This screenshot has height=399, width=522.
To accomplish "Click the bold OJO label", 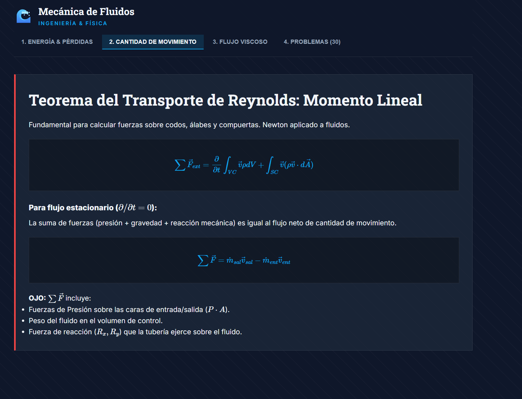I will 37,298.
